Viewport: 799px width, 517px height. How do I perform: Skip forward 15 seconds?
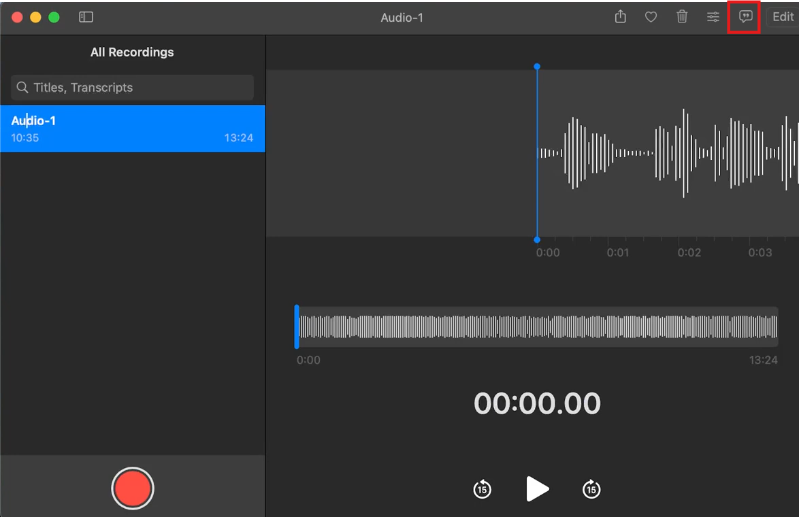(591, 489)
